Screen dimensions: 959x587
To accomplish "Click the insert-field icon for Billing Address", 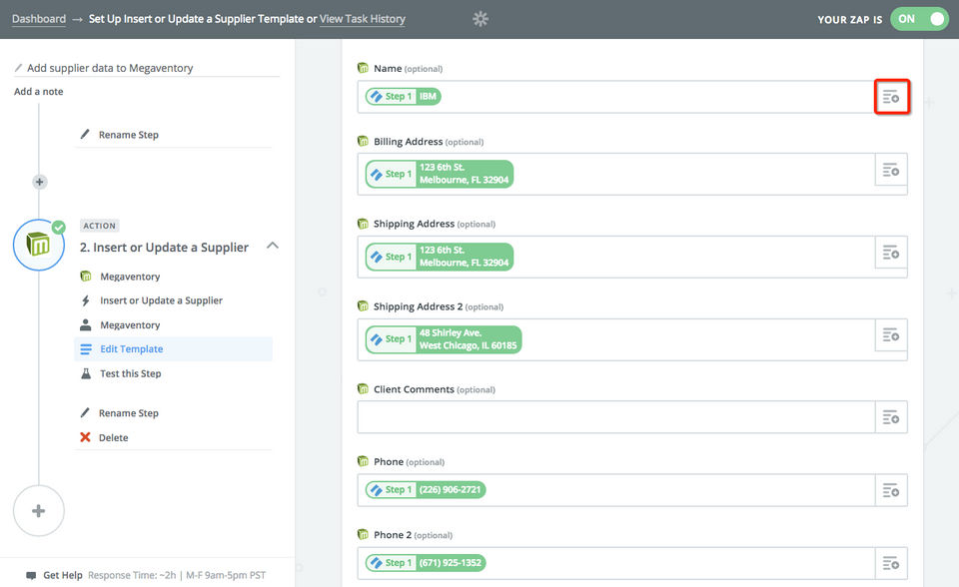I will pos(891,171).
